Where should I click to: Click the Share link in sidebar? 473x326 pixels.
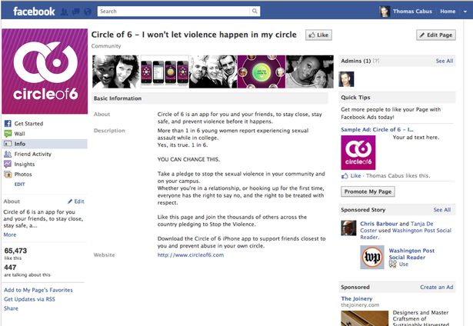pyautogui.click(x=11, y=308)
